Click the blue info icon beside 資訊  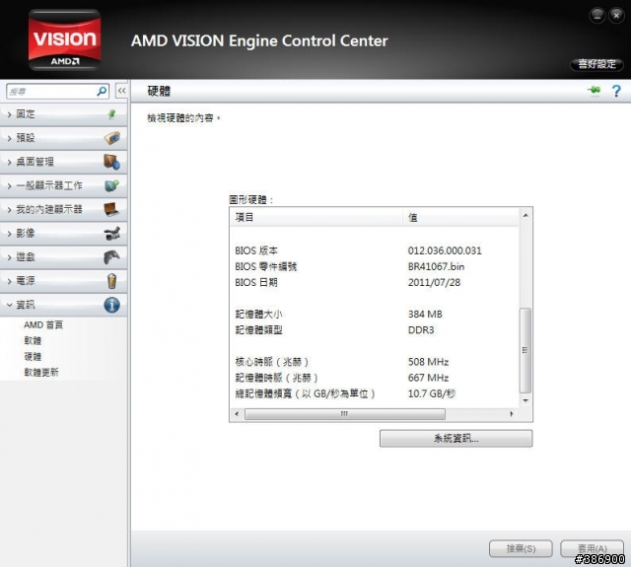(111, 305)
